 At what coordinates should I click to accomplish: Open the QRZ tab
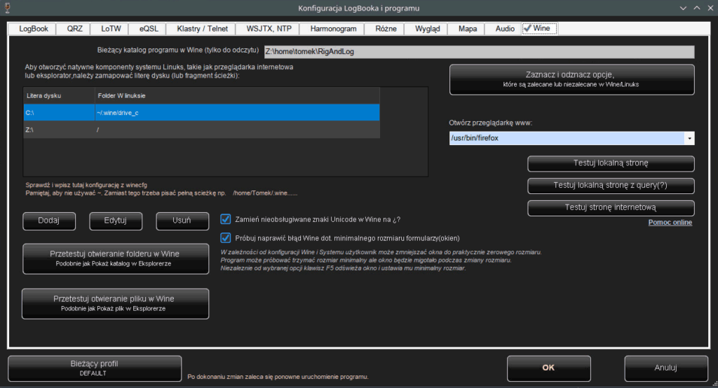click(74, 29)
